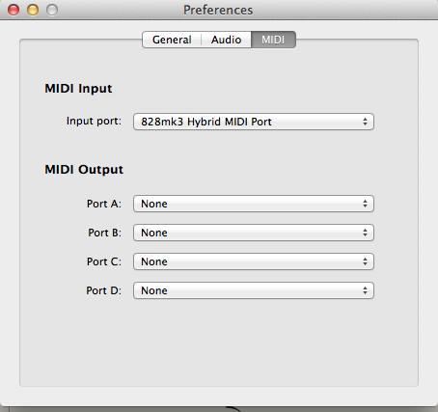Open the Port D dropdown
The height and width of the screenshot is (412, 438).
254,290
